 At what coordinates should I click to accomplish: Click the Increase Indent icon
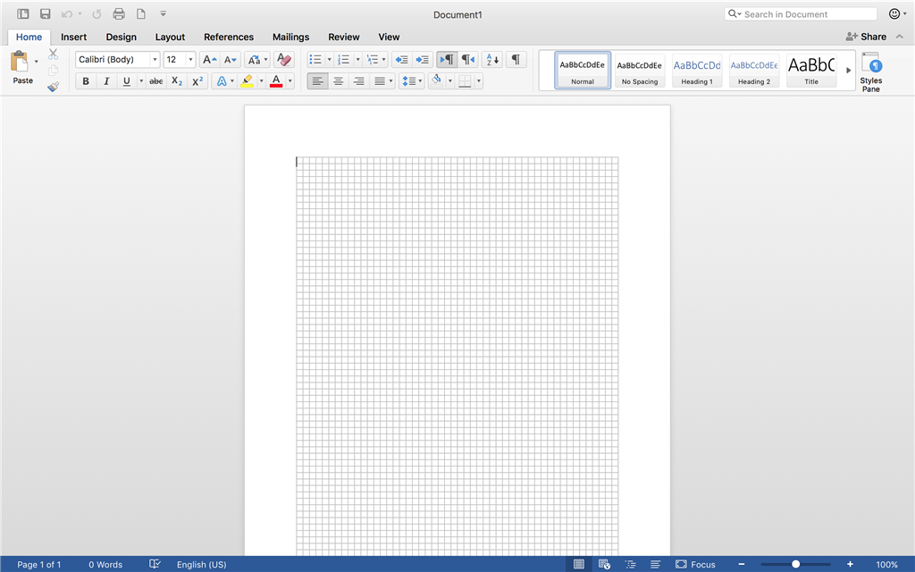tap(422, 60)
